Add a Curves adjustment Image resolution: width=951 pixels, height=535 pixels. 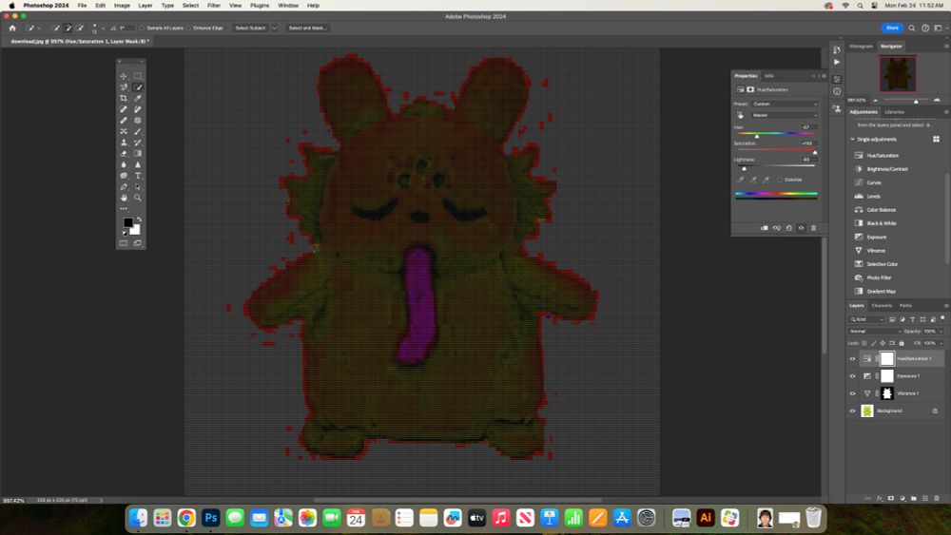coord(874,182)
